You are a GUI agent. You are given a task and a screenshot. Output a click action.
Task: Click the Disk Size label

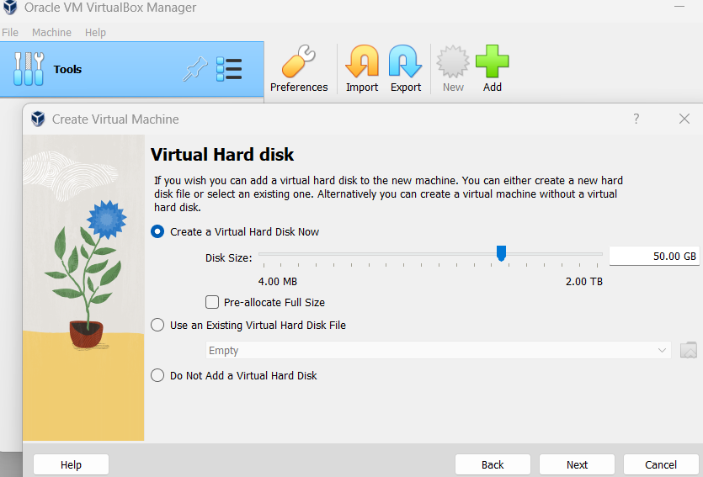tap(229, 258)
